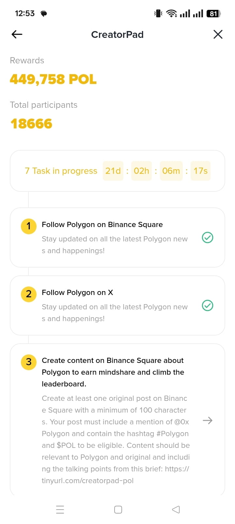Open task 3 with the arrow icon
235x524 pixels.
208,420
